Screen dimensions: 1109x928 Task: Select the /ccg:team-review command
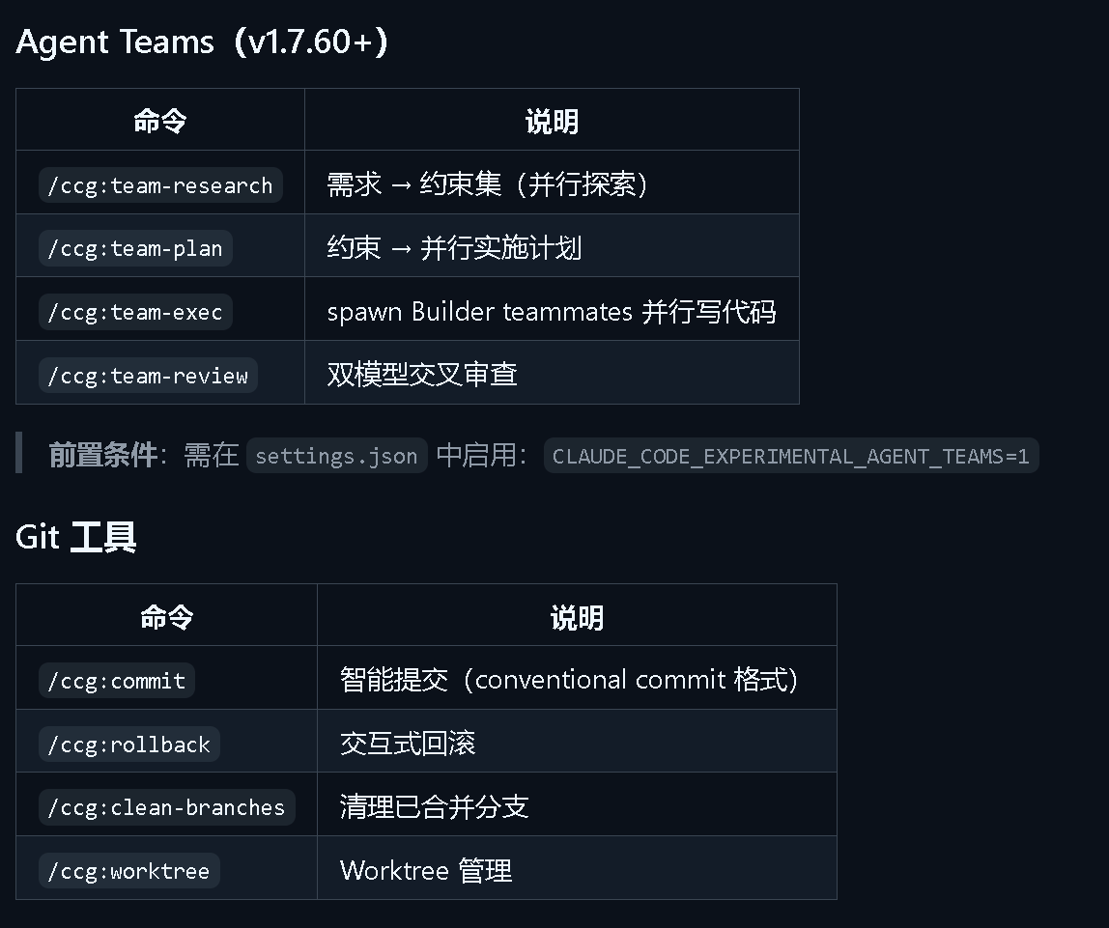(x=148, y=375)
